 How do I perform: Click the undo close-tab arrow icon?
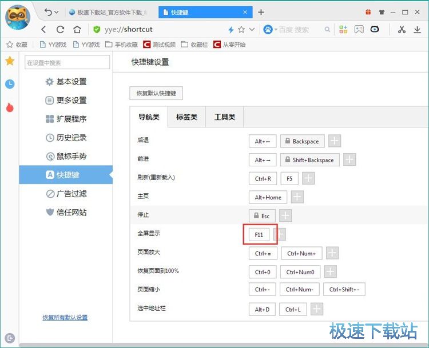click(x=48, y=12)
